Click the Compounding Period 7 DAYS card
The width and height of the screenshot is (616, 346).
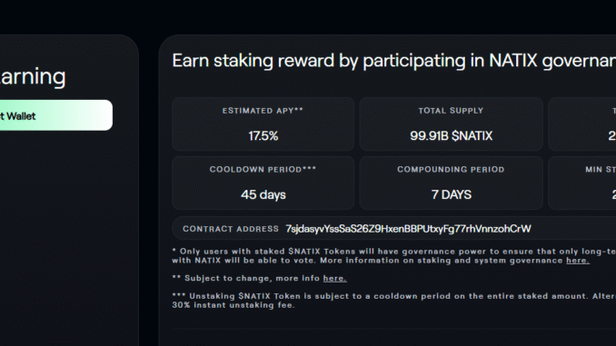[x=451, y=183]
